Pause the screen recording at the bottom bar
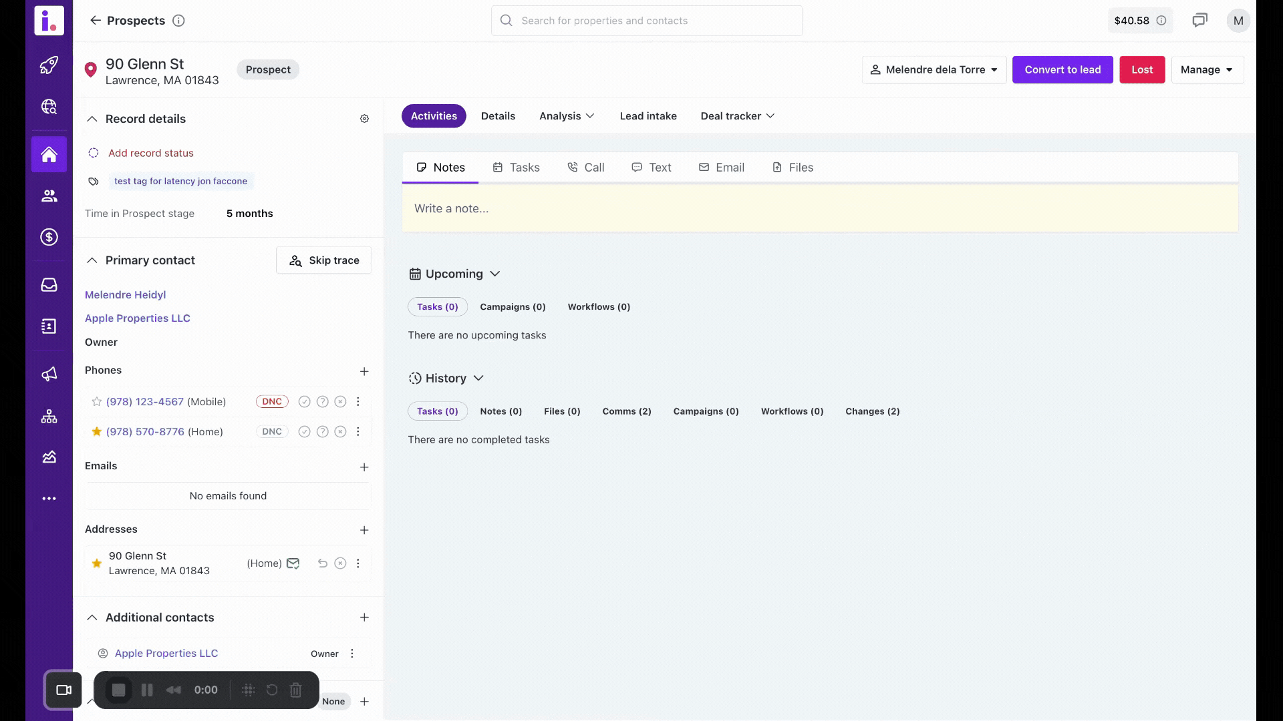This screenshot has height=721, width=1283. click(x=146, y=690)
